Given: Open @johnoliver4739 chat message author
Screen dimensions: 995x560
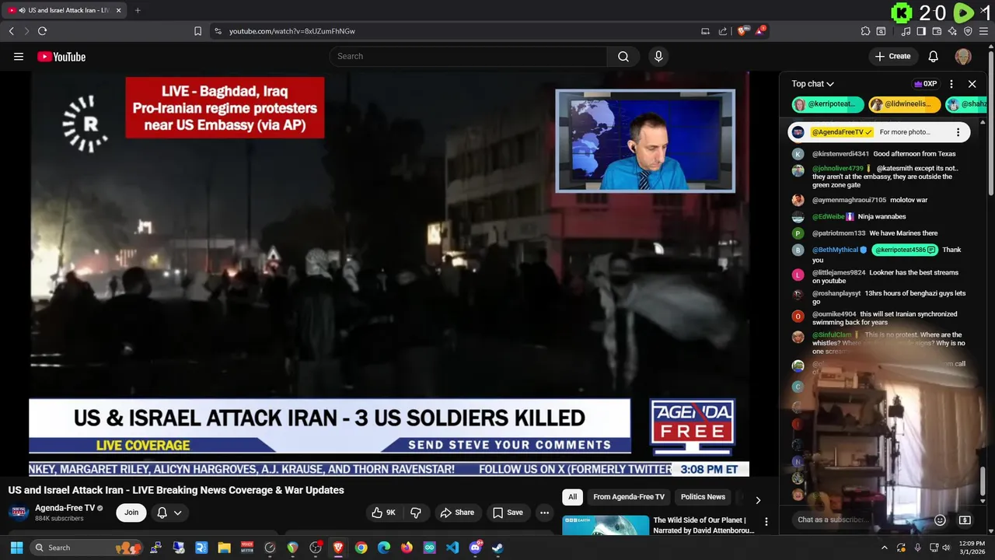Looking at the screenshot, I should (838, 168).
